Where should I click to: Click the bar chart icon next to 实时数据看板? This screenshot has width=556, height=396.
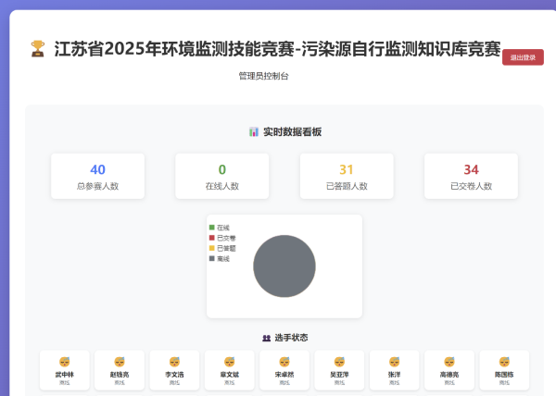pos(254,132)
